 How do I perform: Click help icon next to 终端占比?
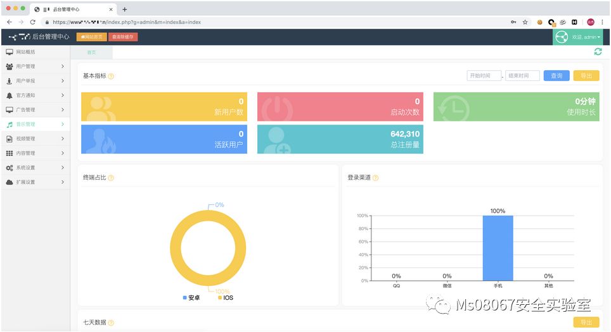click(111, 178)
